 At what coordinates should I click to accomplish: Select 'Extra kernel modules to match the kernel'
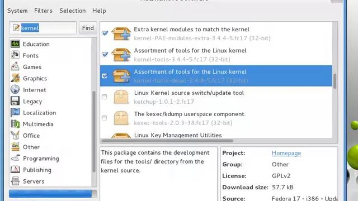[x=191, y=30]
